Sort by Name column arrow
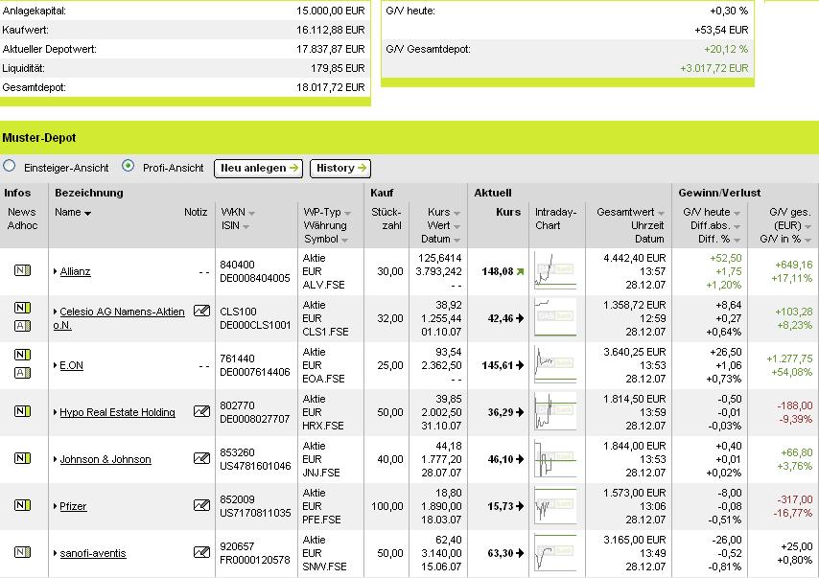Viewport: 819px width, 578px height. 88,213
